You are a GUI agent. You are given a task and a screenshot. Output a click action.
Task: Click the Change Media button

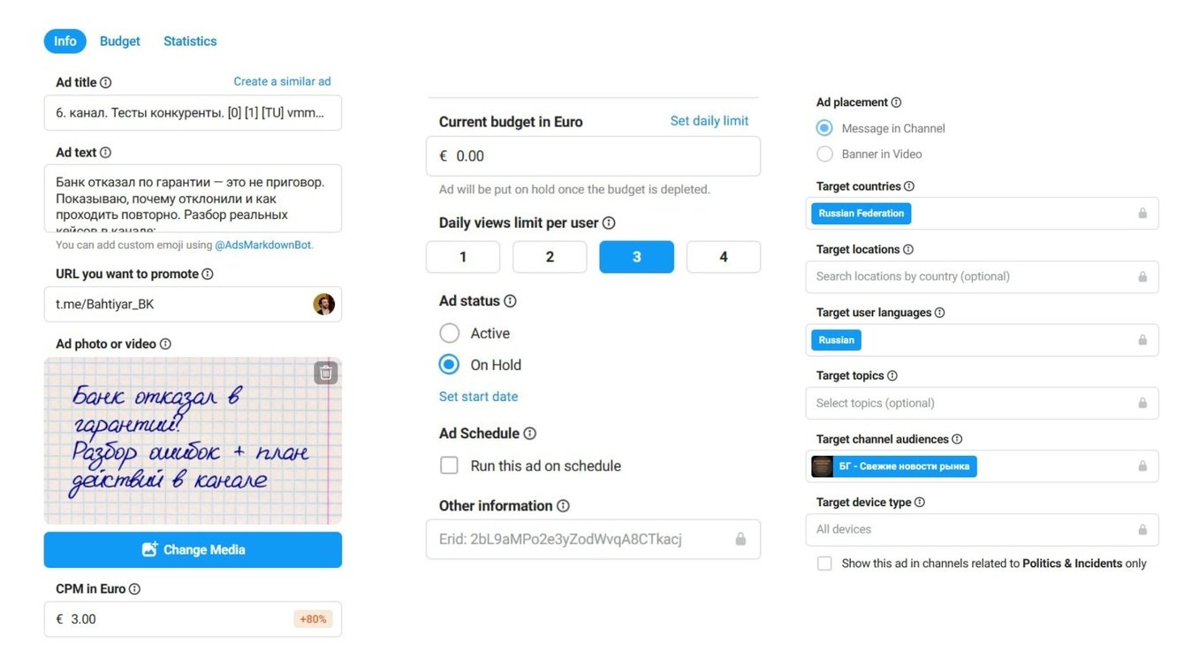(193, 549)
